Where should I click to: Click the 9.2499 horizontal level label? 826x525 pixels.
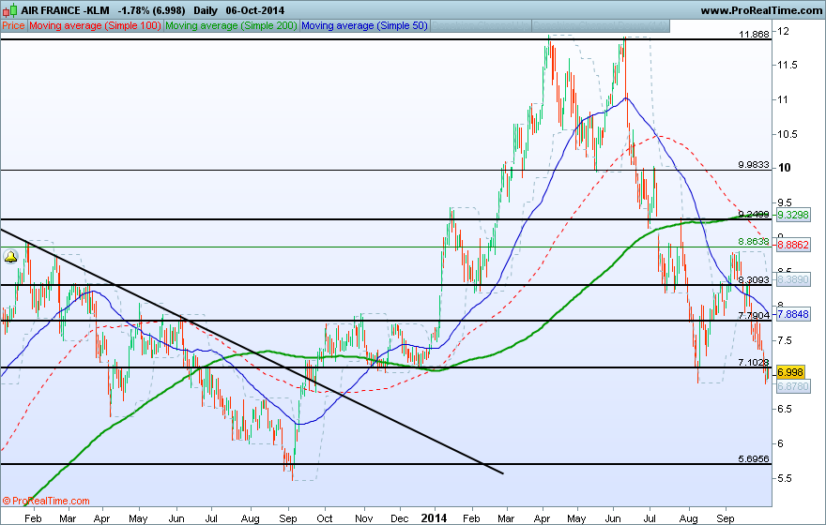[x=754, y=214]
